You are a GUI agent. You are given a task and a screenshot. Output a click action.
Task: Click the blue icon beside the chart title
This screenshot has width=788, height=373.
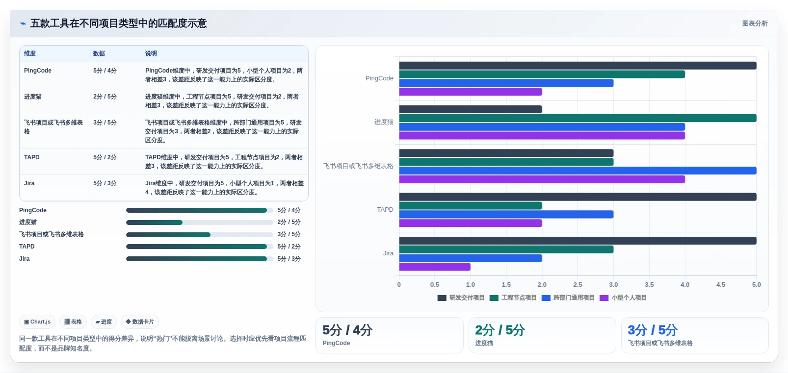coord(23,24)
